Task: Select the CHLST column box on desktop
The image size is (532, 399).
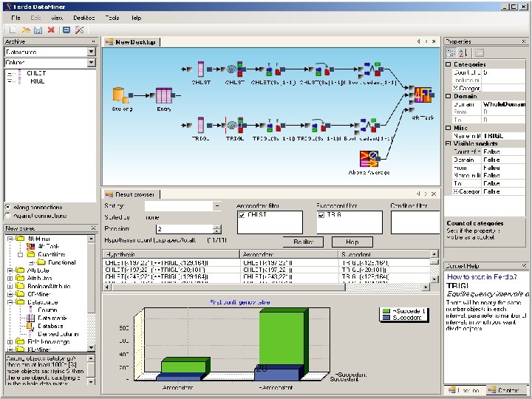Action: 201,69
